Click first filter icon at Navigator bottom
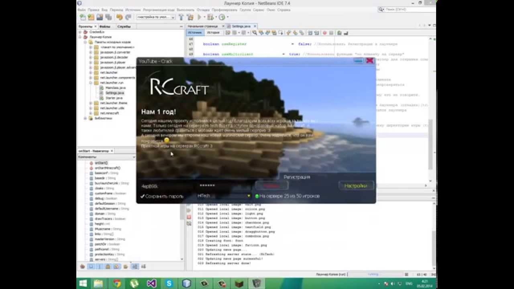This screenshot has height=289, width=514. pos(82,266)
